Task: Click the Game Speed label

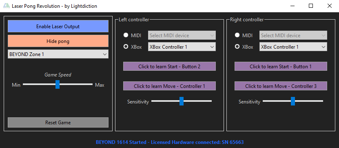Action: coord(58,75)
